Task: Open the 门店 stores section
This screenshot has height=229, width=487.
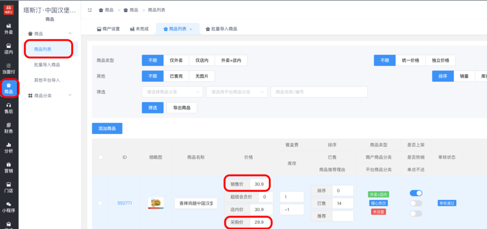Action: [x=9, y=187]
